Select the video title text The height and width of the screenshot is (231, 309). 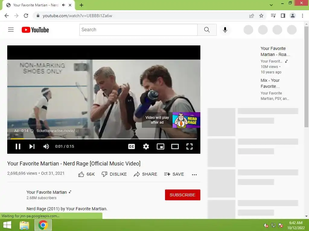(74, 163)
